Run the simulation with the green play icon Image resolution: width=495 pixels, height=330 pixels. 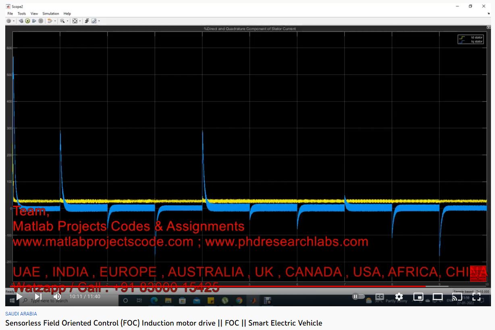[x=27, y=21]
